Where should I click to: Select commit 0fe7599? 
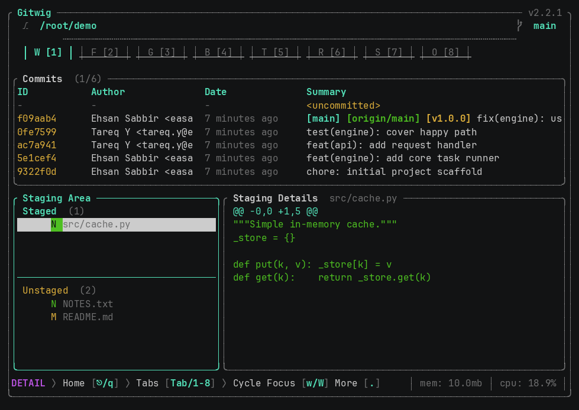pyautogui.click(x=290, y=132)
